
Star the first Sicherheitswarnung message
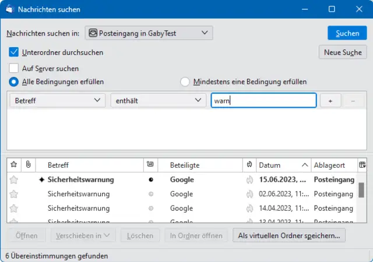pyautogui.click(x=14, y=180)
